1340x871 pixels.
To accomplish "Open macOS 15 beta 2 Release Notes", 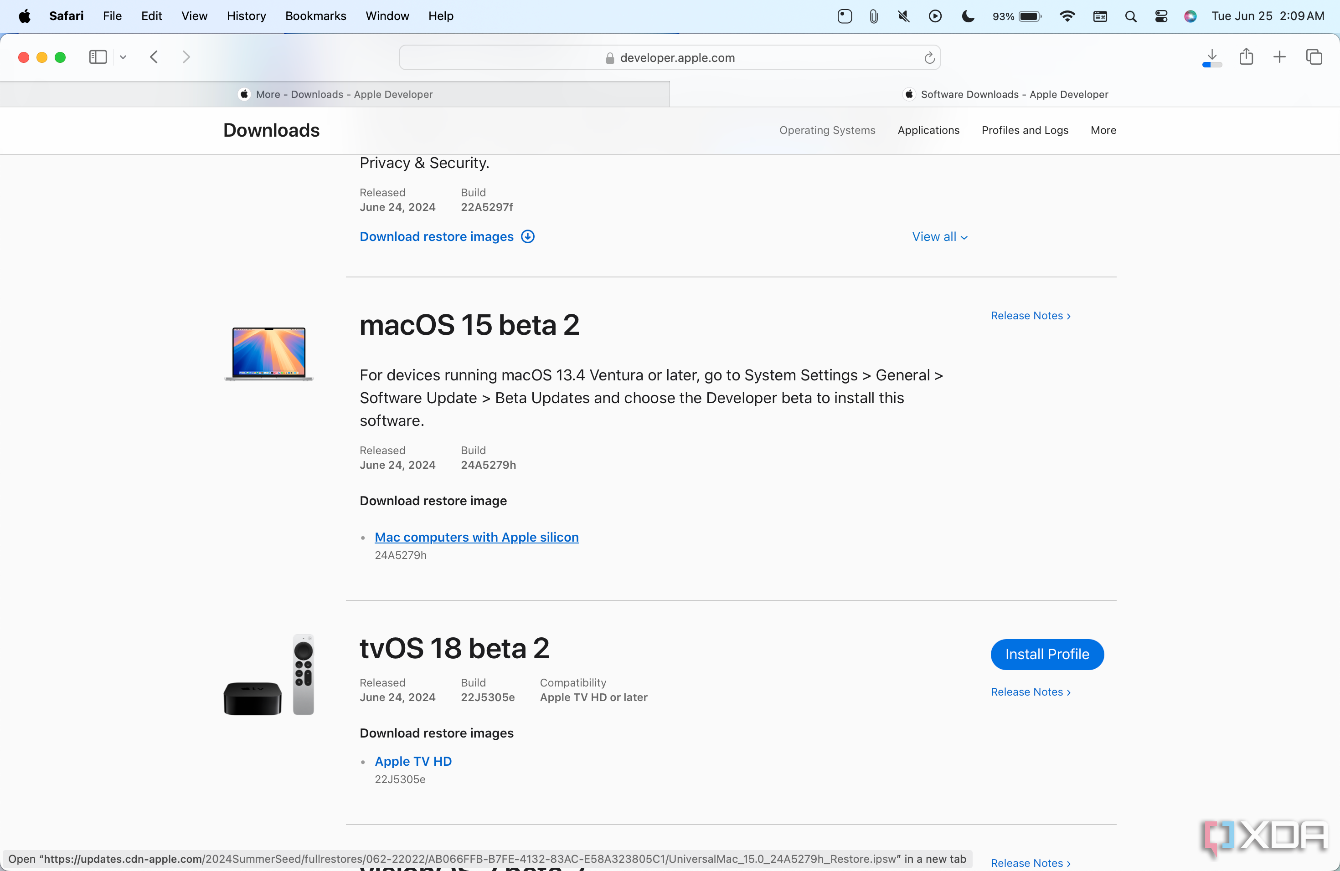I will [1031, 316].
